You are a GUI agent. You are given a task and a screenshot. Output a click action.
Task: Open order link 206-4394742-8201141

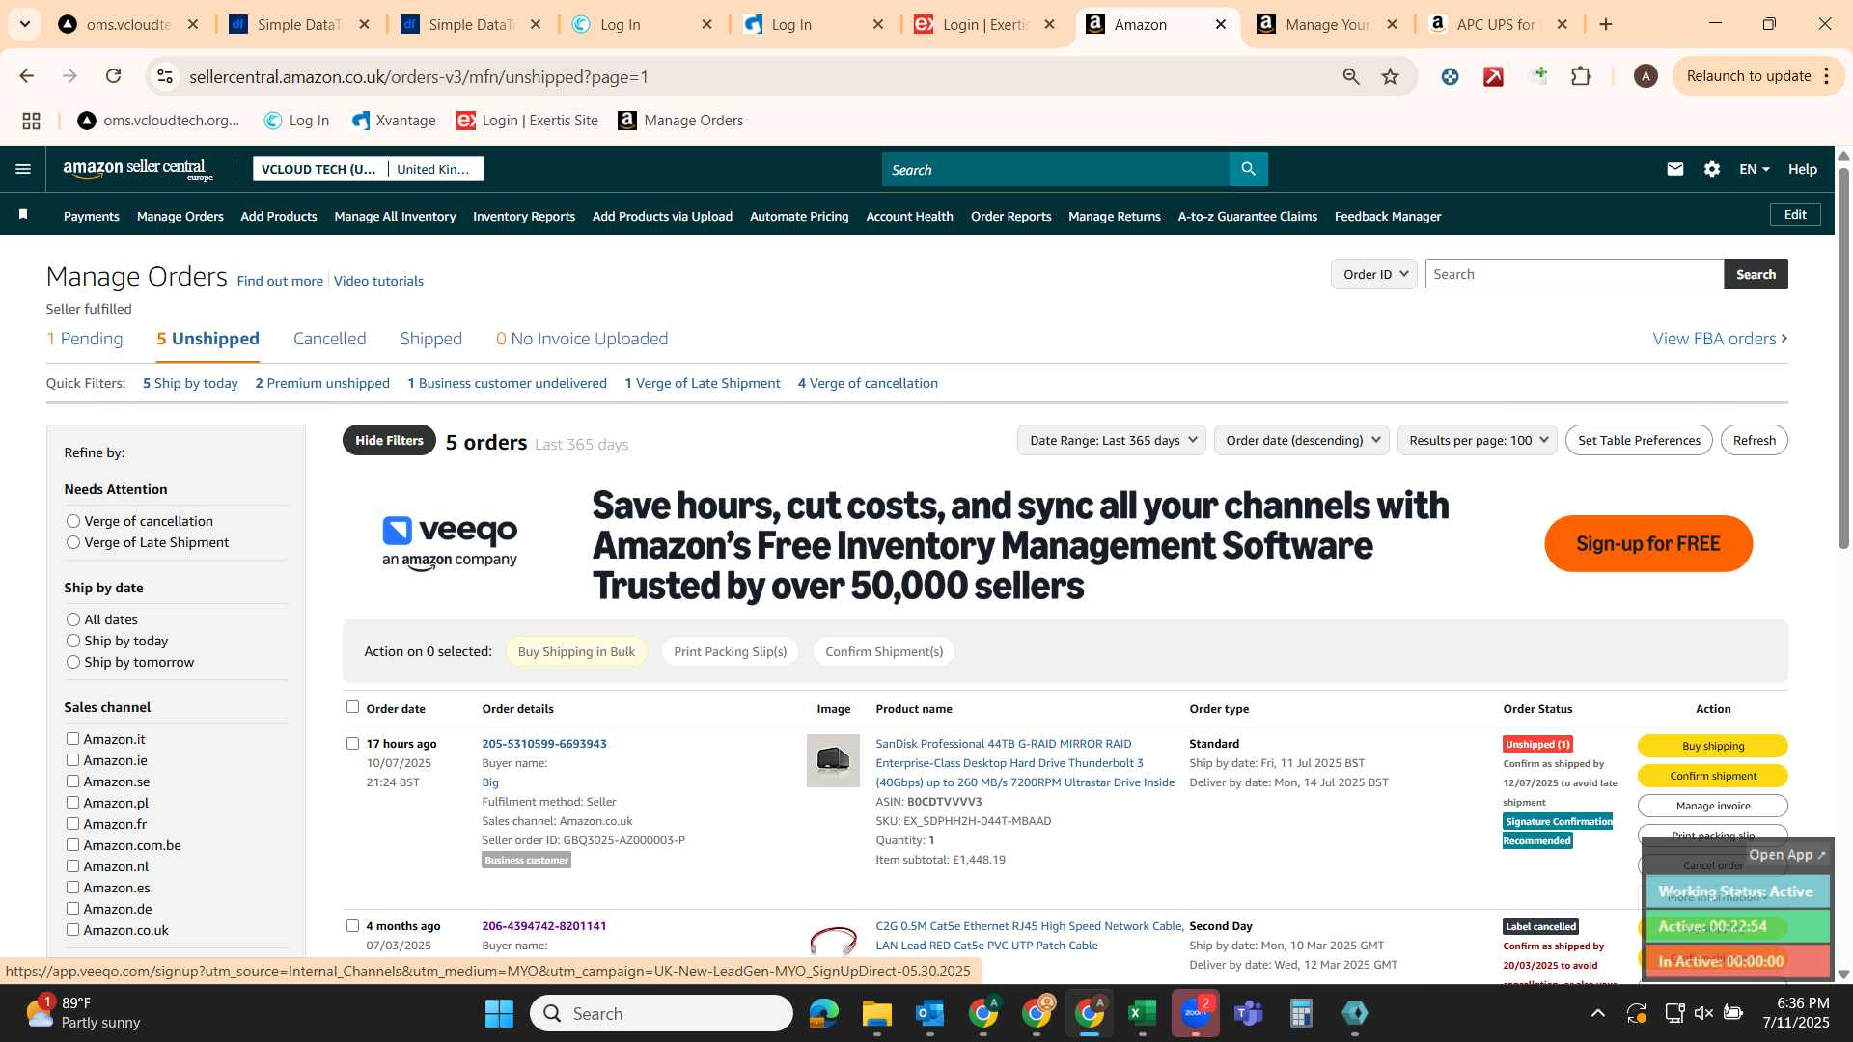544,926
